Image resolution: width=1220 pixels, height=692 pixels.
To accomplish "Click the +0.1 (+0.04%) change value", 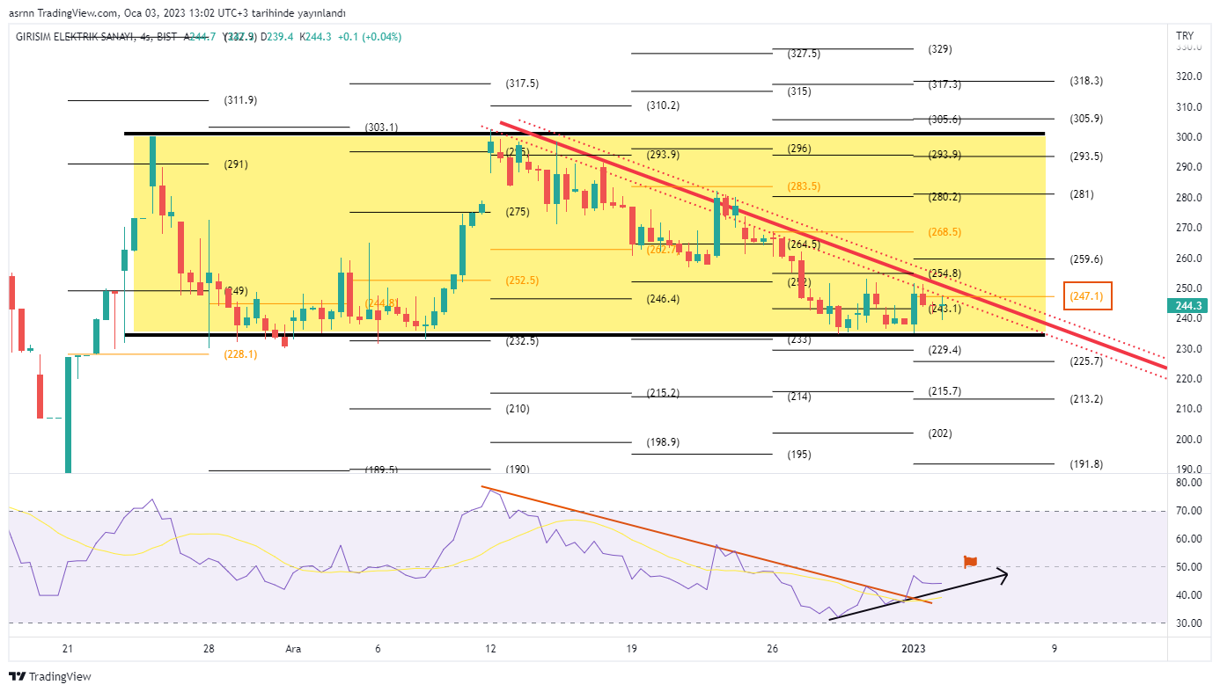I will [x=371, y=37].
